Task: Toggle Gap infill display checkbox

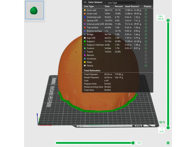Action: click(x=146, y=38)
